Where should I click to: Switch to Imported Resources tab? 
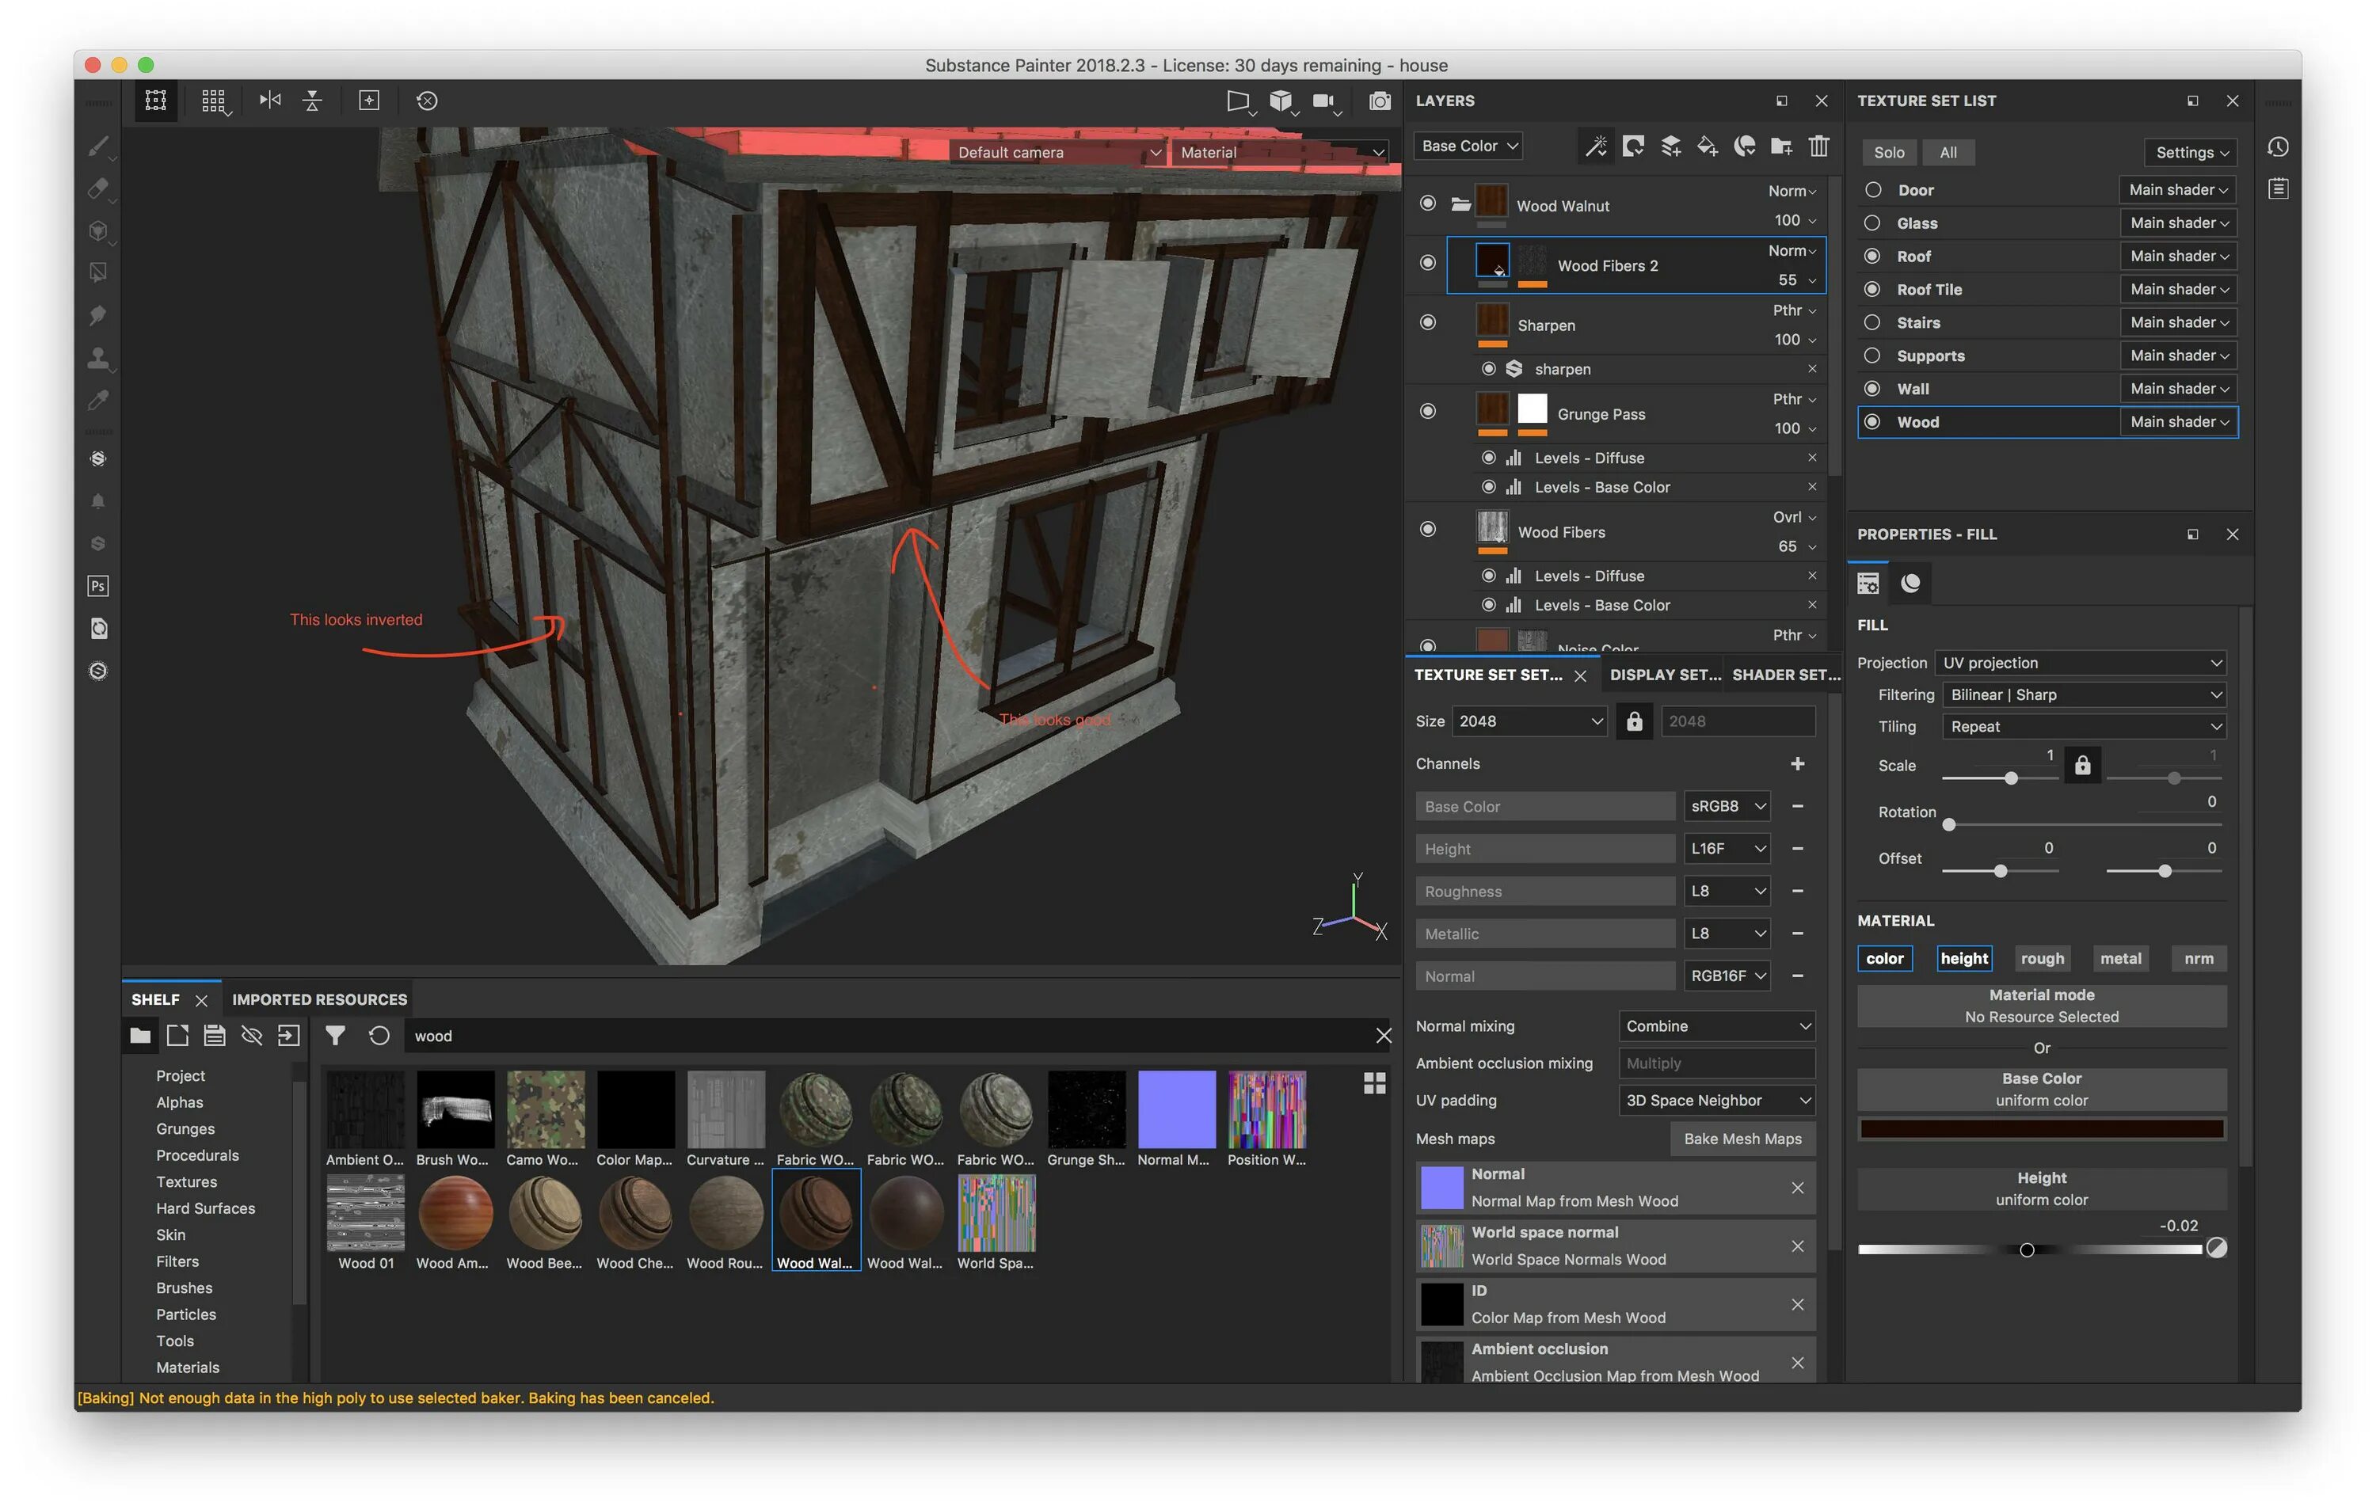318,999
